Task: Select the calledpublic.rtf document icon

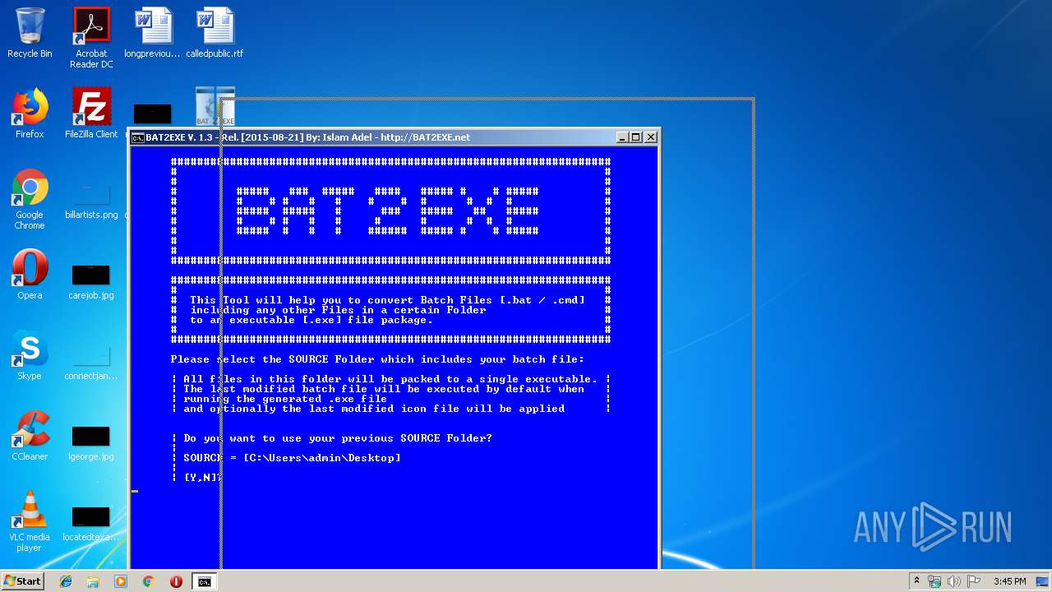Action: 215,33
